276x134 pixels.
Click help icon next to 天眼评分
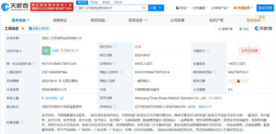click(x=208, y=51)
